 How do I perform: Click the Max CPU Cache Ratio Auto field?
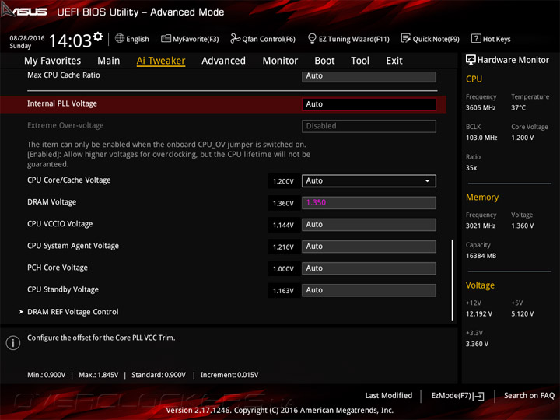coord(369,76)
